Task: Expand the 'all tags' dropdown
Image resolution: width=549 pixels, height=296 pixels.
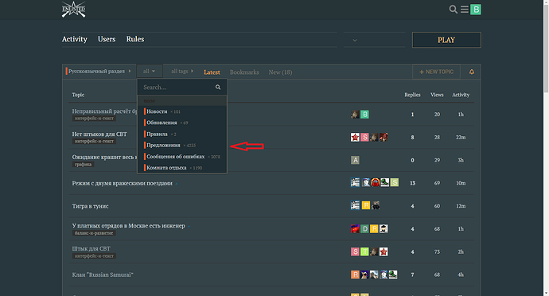Action: (x=182, y=71)
